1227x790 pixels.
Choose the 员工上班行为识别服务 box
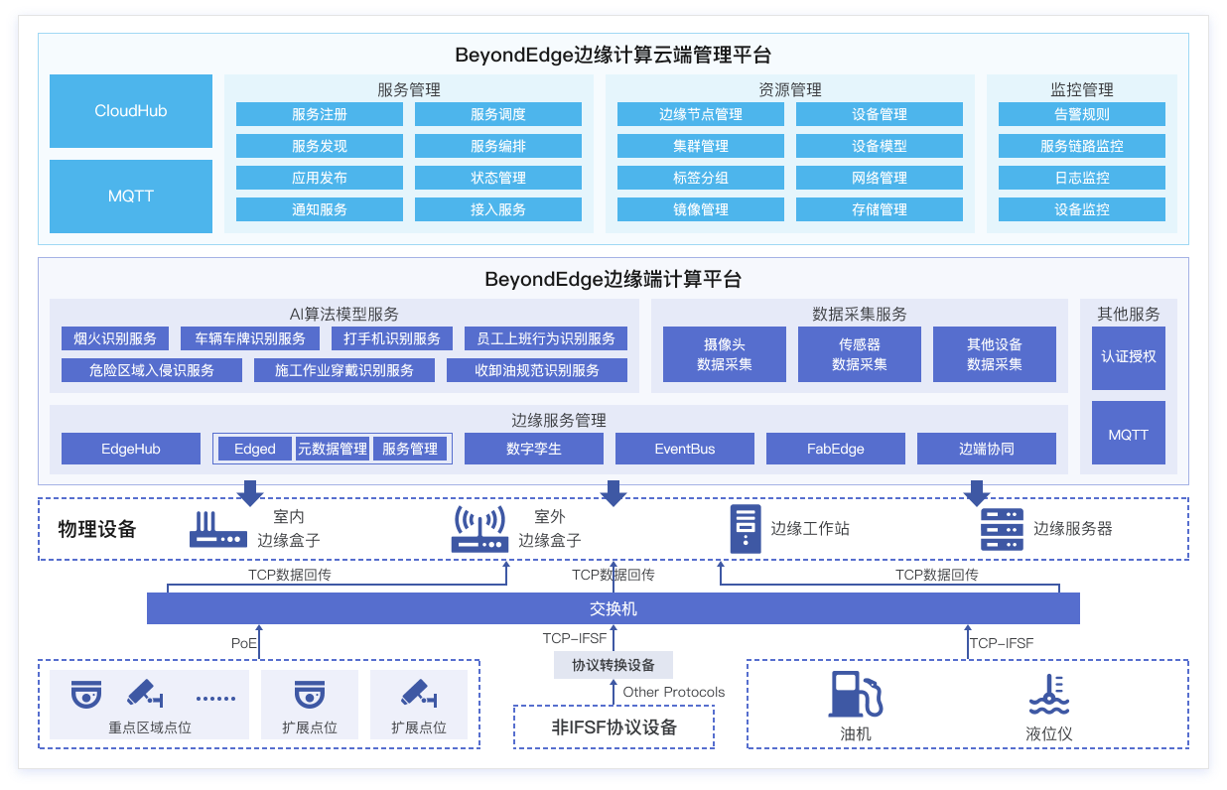click(x=546, y=338)
